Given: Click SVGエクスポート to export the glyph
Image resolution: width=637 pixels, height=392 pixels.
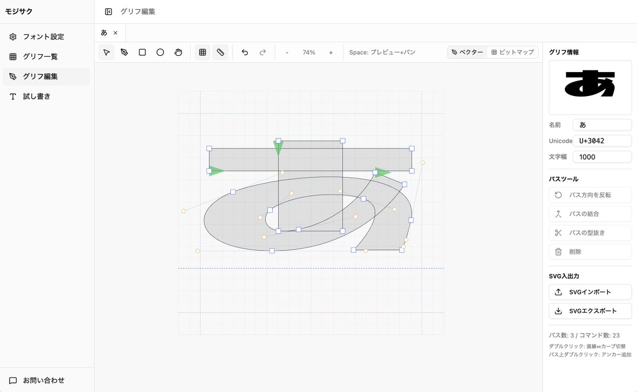Looking at the screenshot, I should [x=590, y=311].
